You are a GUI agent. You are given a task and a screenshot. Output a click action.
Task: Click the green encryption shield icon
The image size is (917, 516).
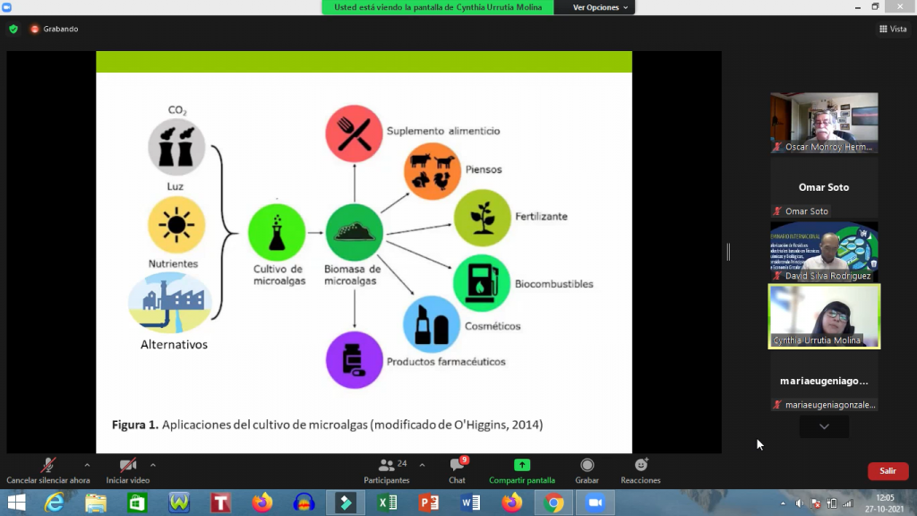[13, 29]
